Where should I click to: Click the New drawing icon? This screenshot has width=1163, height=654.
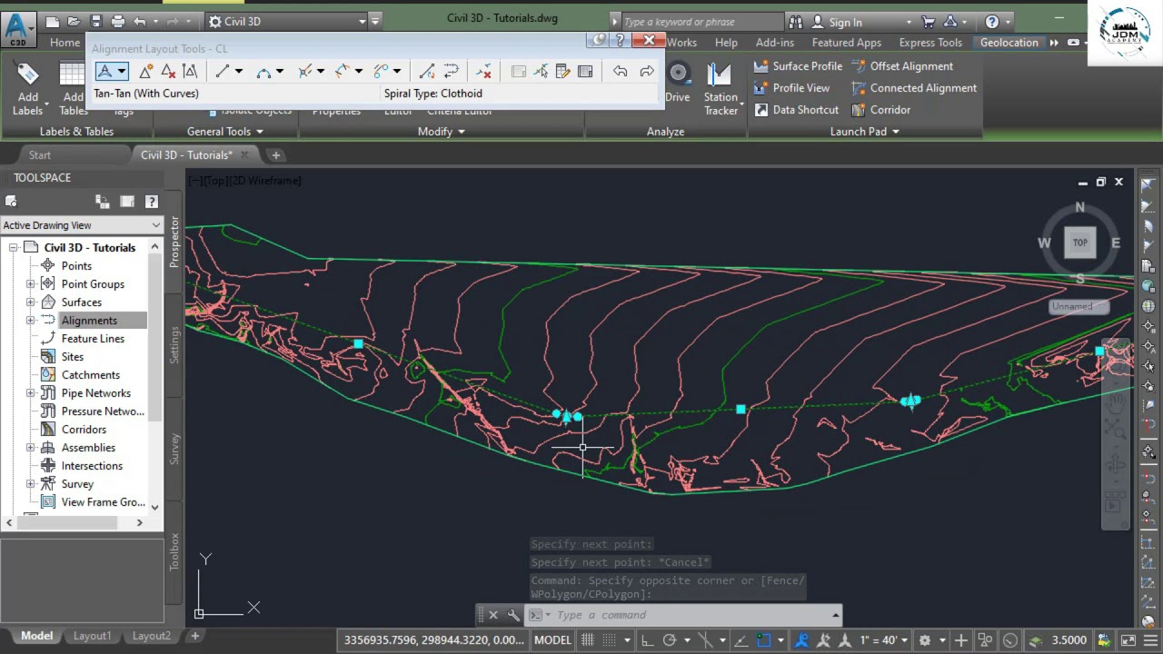53,21
